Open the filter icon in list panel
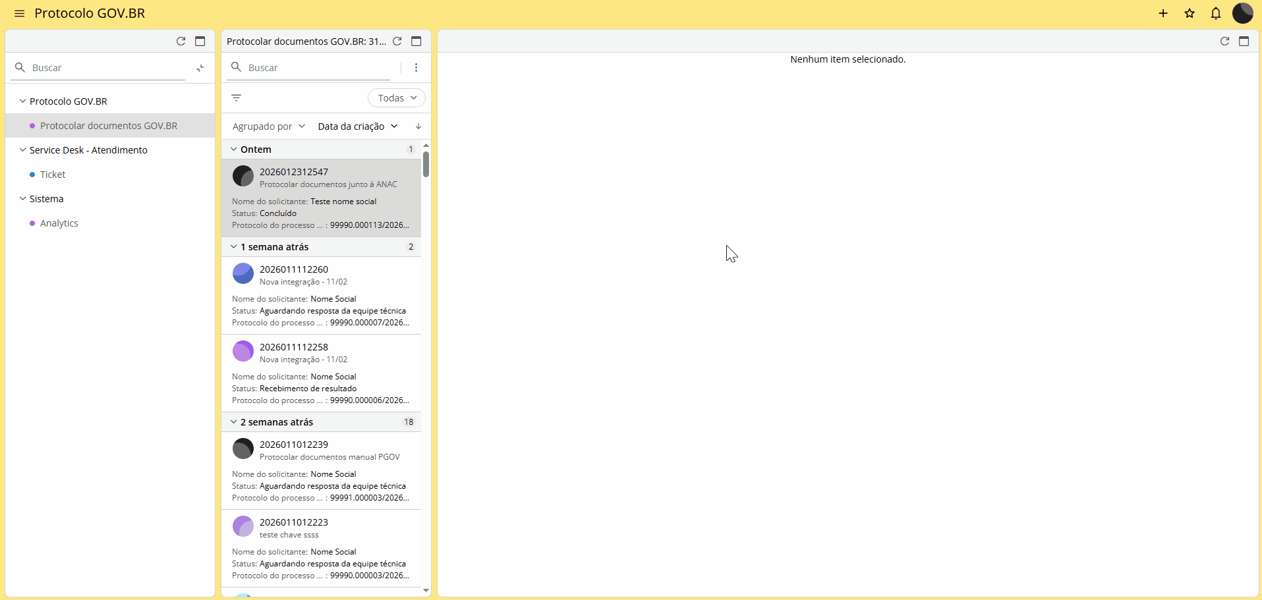 pos(237,97)
